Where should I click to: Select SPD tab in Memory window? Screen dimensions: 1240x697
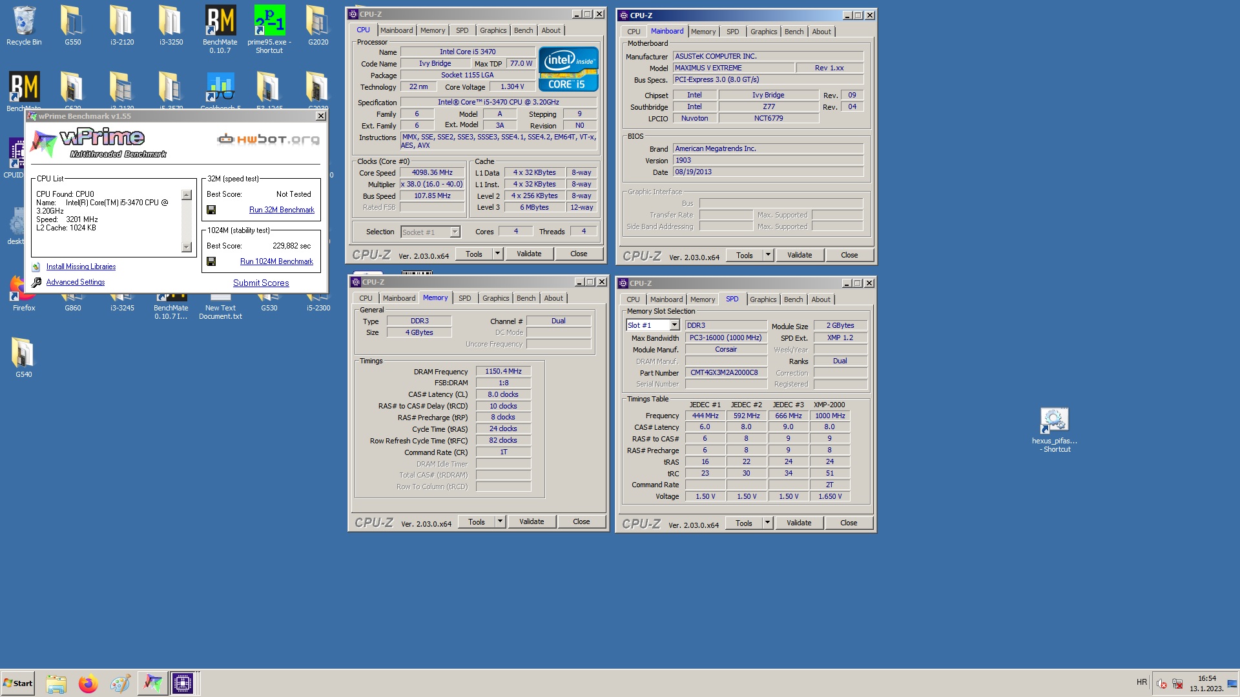pyautogui.click(x=464, y=298)
